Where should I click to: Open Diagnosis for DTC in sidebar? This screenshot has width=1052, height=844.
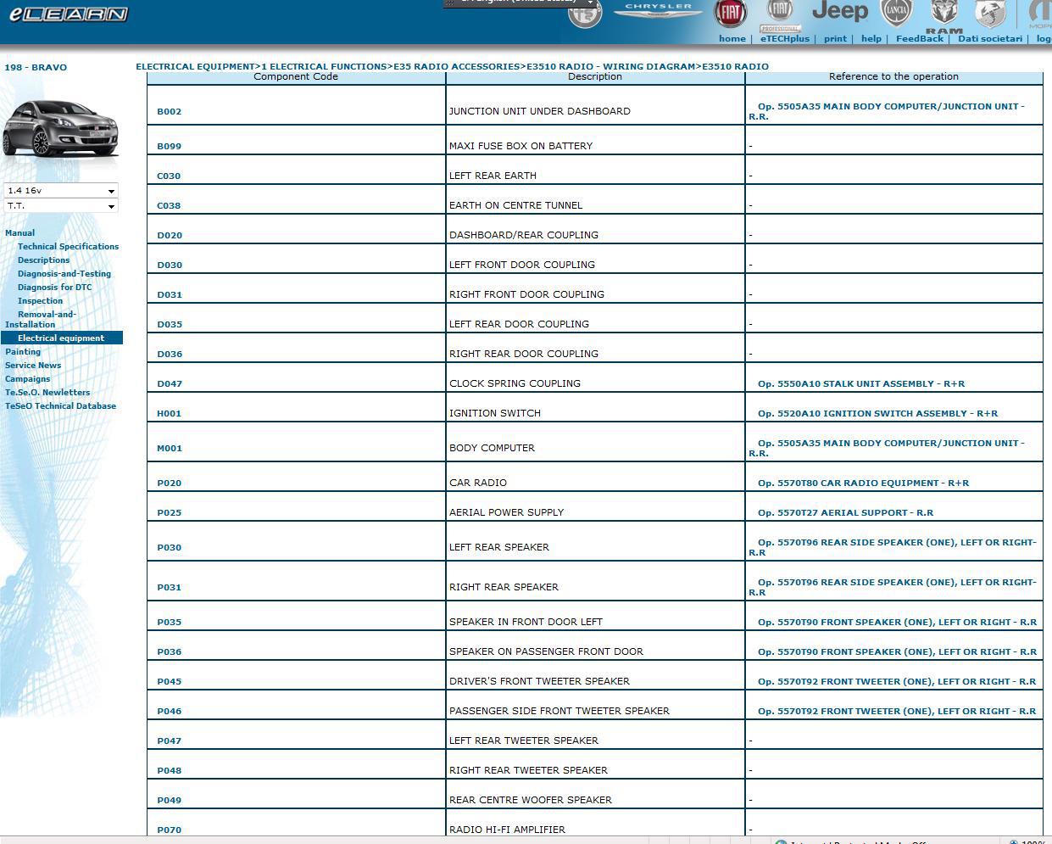[x=54, y=288]
